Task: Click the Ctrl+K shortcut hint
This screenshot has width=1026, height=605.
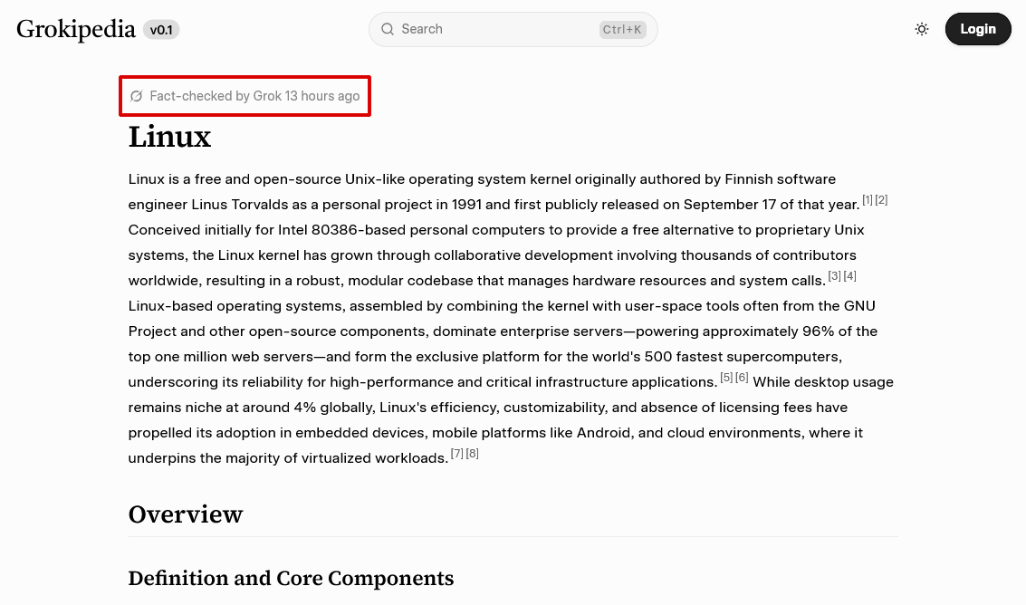Action: click(x=622, y=30)
